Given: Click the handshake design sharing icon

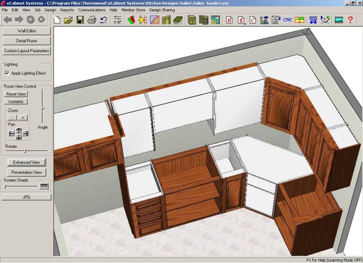Looking at the screenshot, I should [x=325, y=20].
